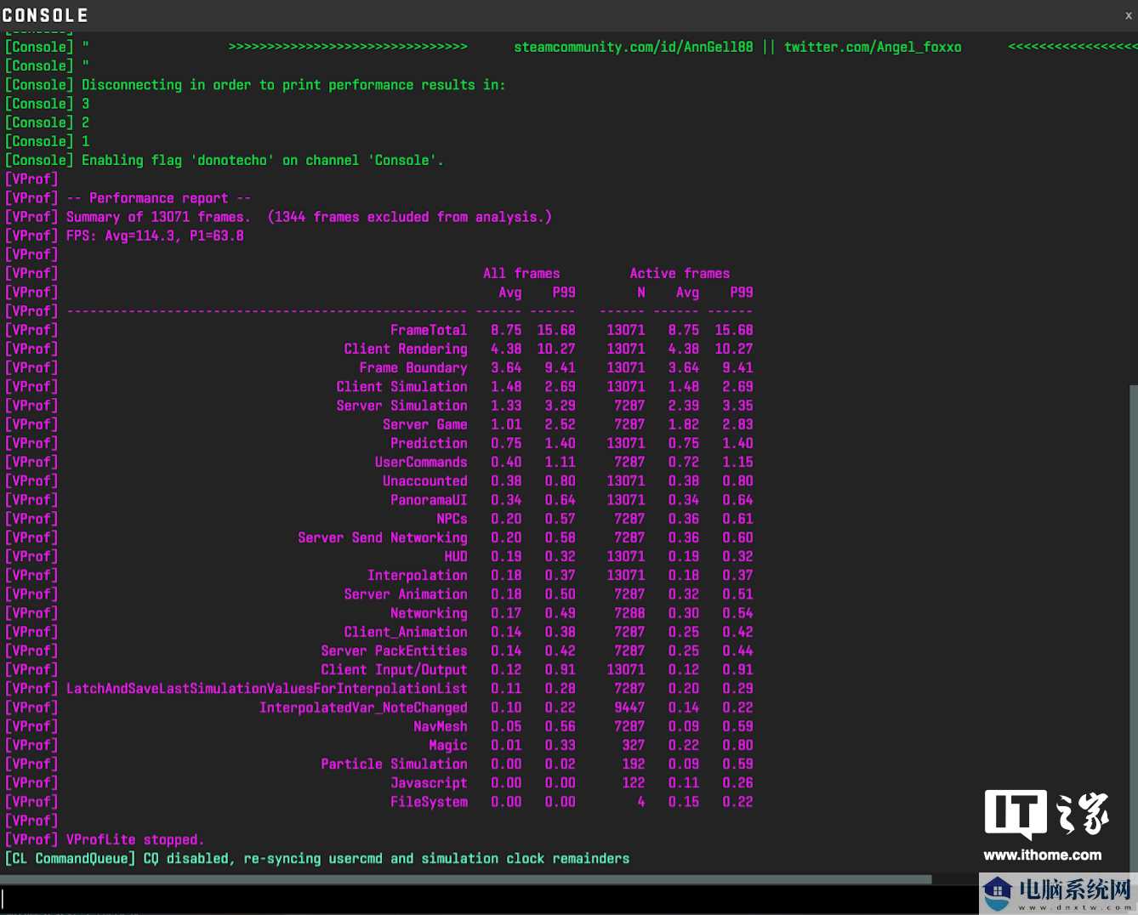Click the 'Active frames' column header
The image size is (1138, 915).
680,273
